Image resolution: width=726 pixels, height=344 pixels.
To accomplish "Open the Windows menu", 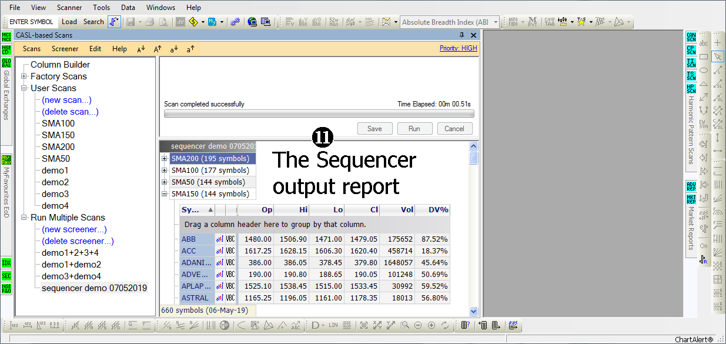I will [x=160, y=8].
